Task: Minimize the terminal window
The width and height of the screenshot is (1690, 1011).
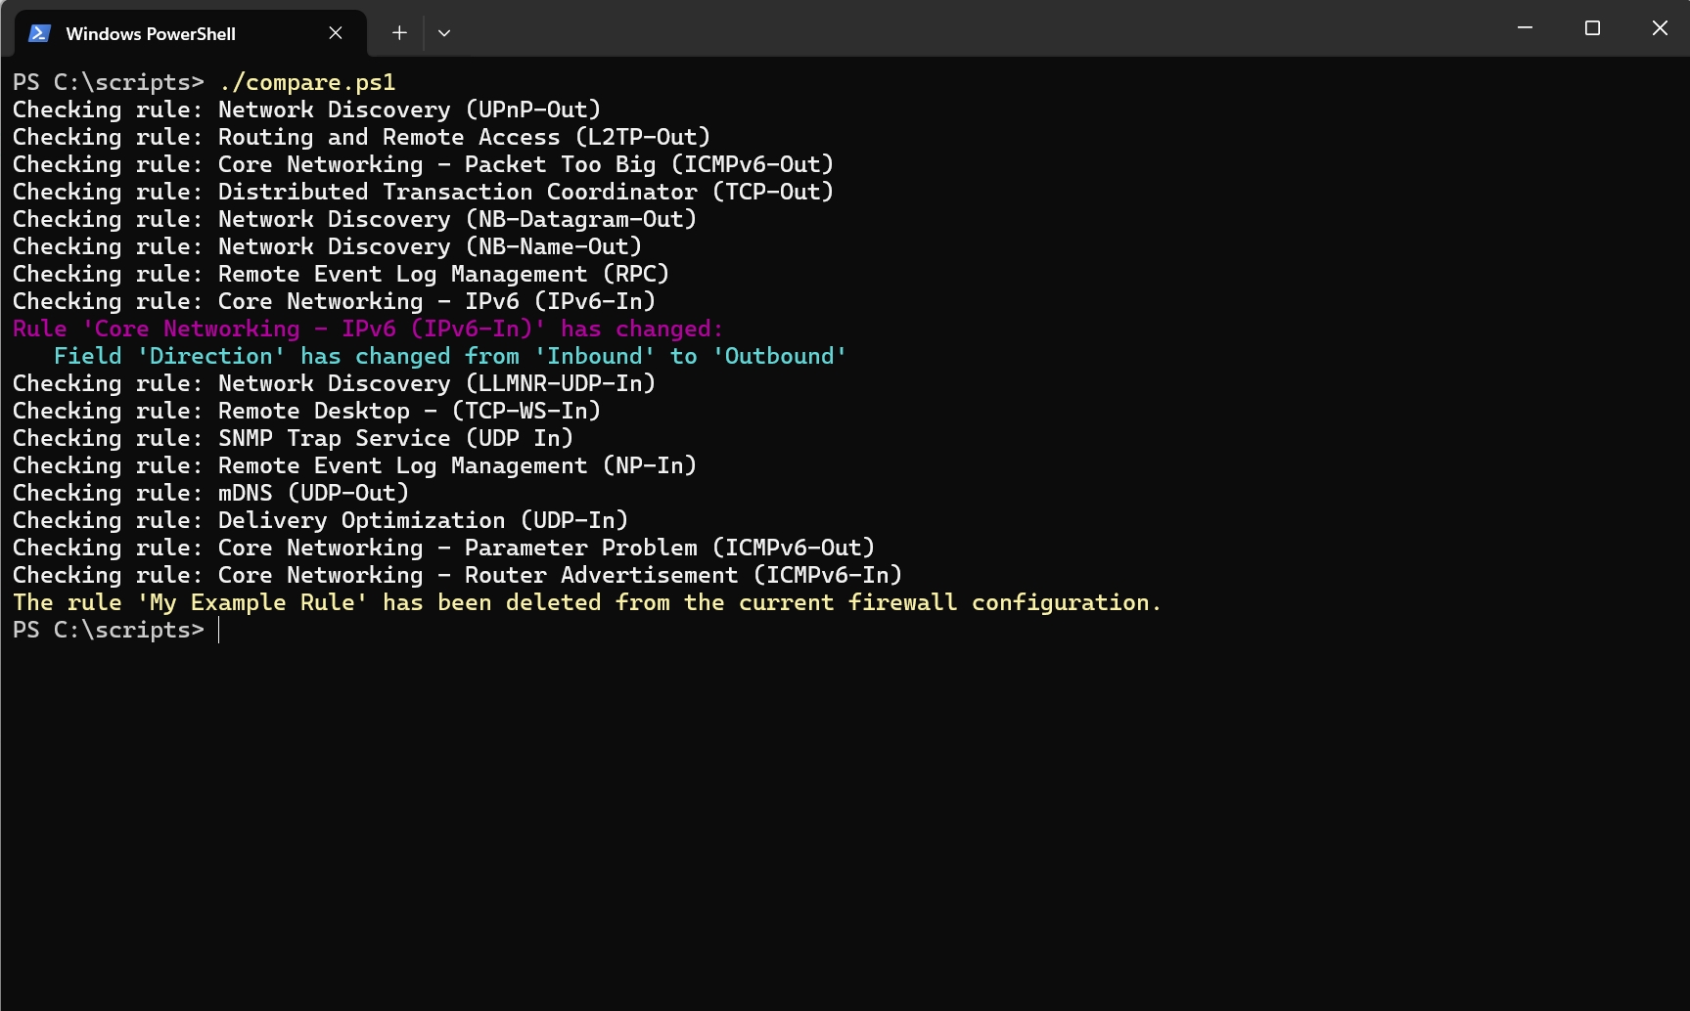Action: (x=1525, y=27)
